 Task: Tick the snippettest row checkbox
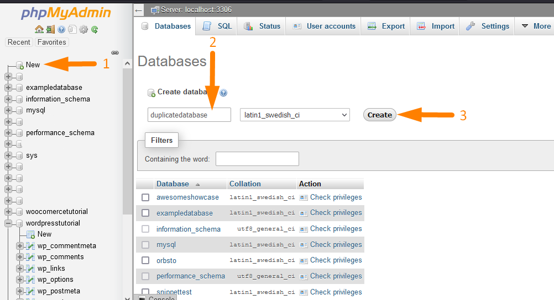point(145,292)
